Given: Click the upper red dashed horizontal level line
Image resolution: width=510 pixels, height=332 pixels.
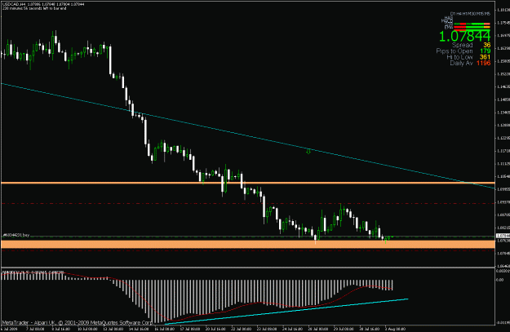Looking at the screenshot, I should pos(248,204).
